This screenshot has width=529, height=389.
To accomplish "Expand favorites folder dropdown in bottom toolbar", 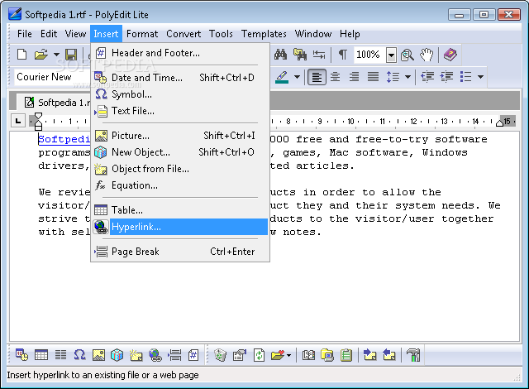I will click(288, 355).
